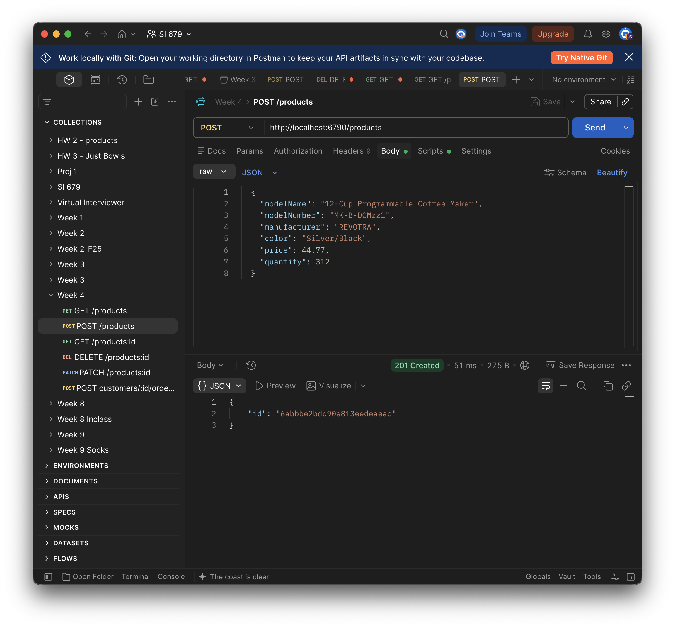Screen dimensions: 675x628
Task: Open the sidebar three-dots options menu
Action: [172, 102]
